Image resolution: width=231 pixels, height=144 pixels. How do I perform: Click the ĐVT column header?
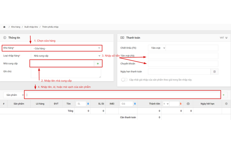(x=56, y=104)
